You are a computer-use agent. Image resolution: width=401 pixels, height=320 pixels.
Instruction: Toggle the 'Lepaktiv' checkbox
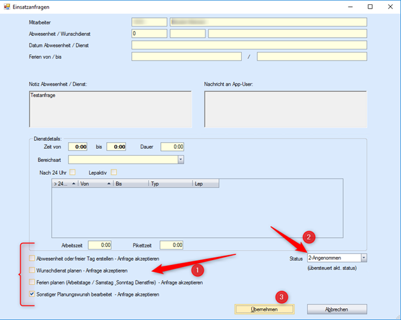click(x=114, y=172)
